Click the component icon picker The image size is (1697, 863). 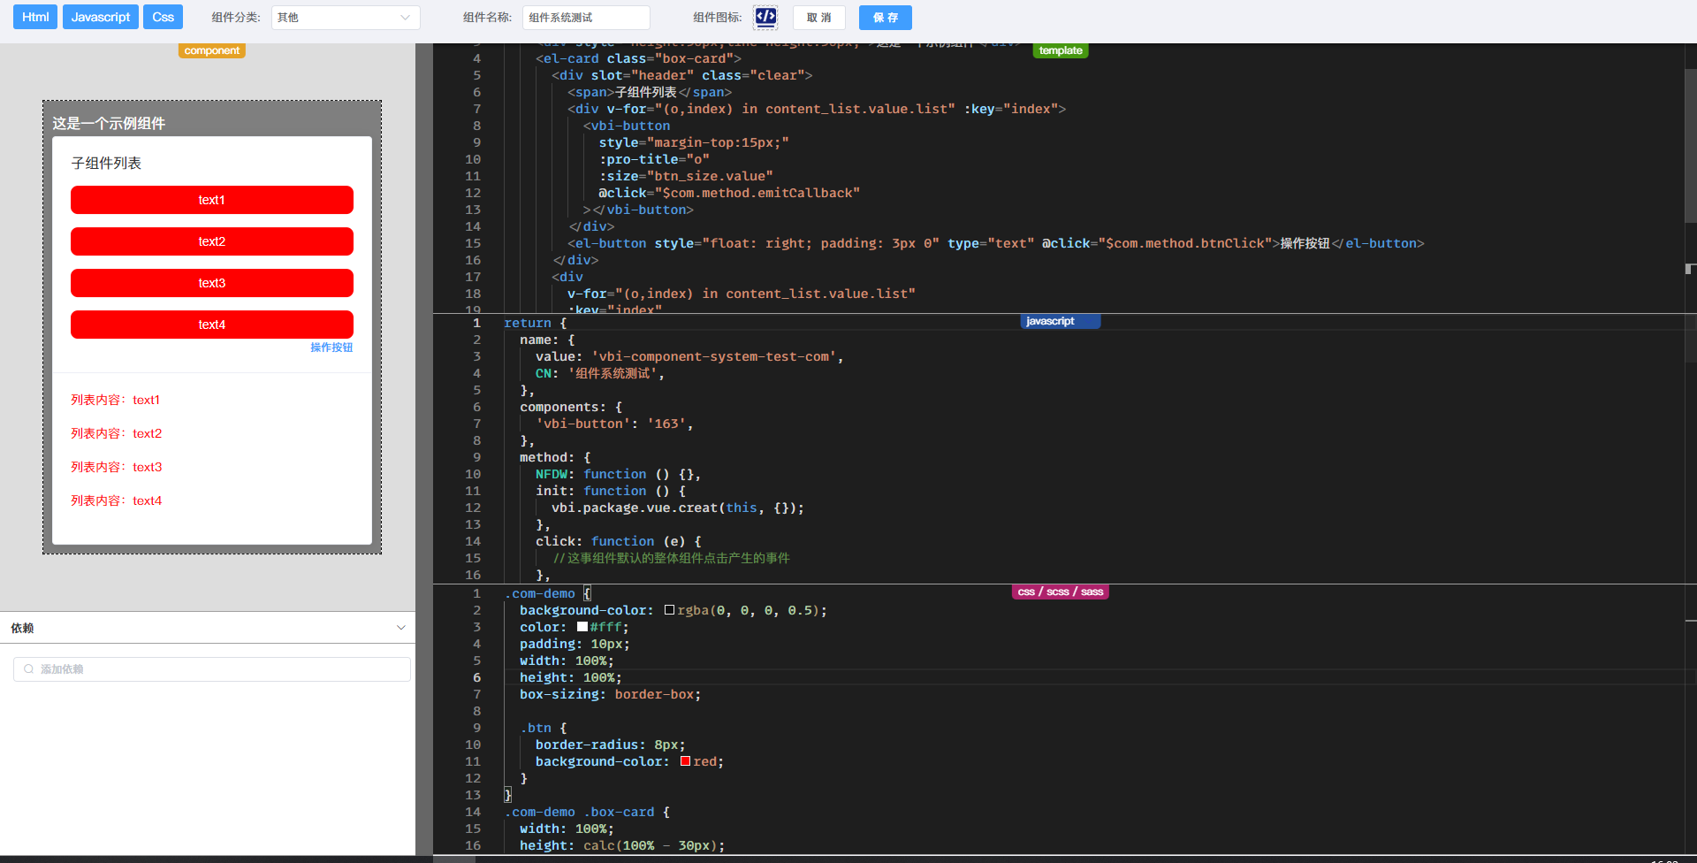(765, 17)
